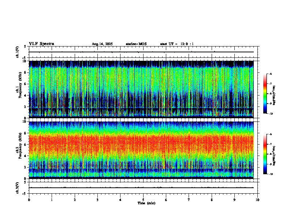Click the ch.1 voltage waveform trace
The width and height of the screenshot is (290, 224).
(x=141, y=52)
